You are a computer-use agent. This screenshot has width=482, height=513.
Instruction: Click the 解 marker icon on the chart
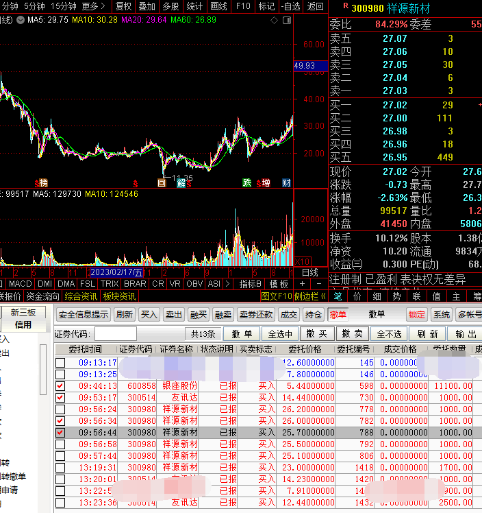(x=181, y=183)
